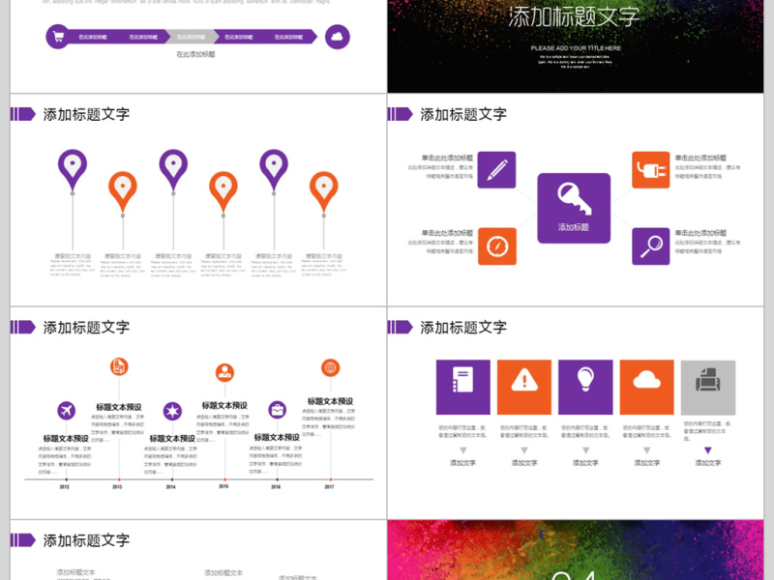Select the pencil icon tile

[x=496, y=170]
